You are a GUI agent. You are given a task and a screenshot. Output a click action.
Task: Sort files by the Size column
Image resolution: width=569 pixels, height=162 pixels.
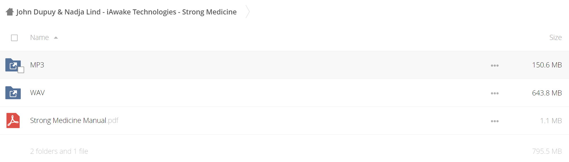tap(555, 37)
